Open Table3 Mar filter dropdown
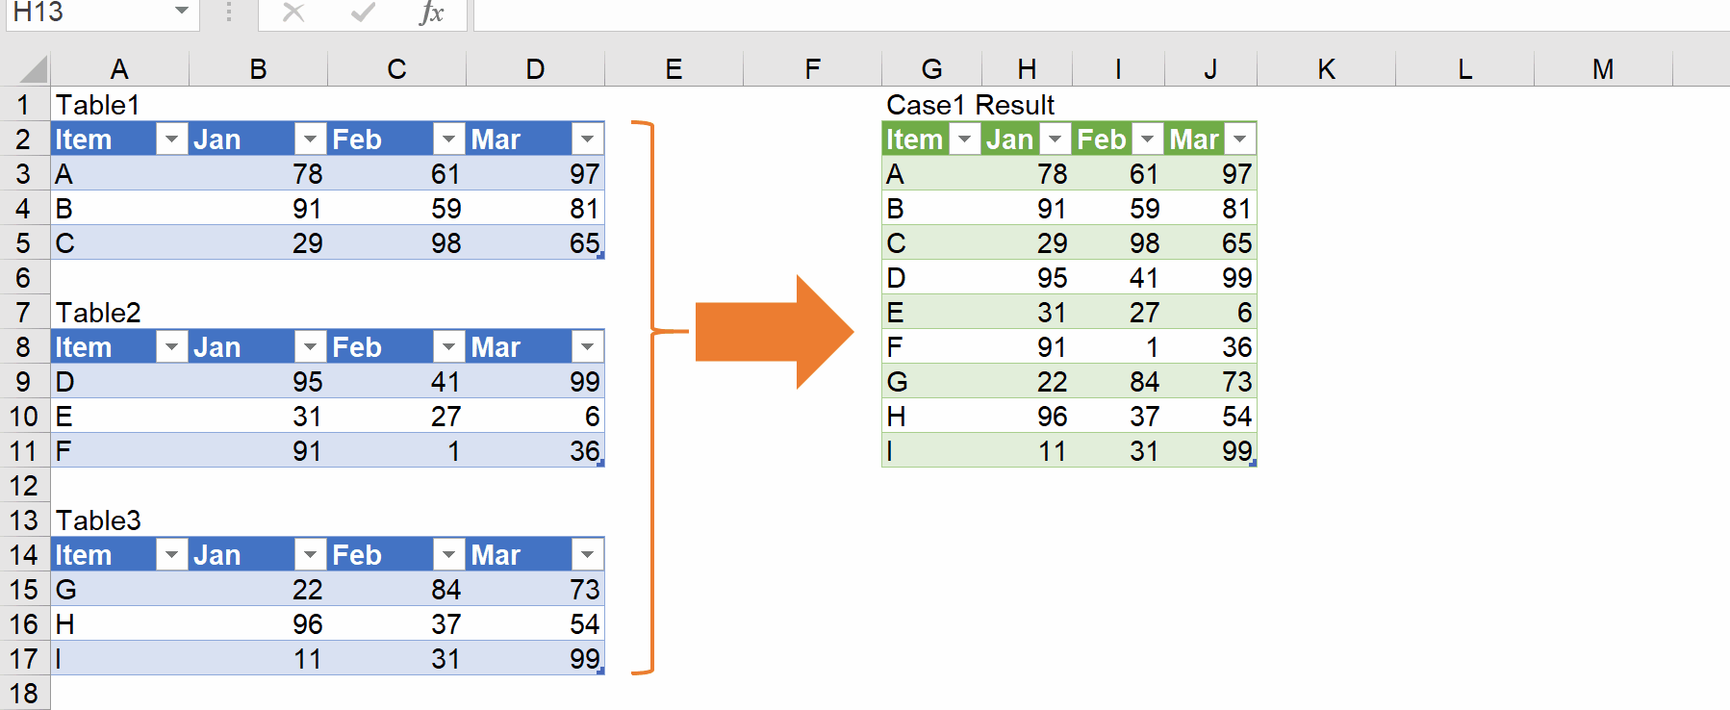Screen dimensions: 1730x710 click(x=587, y=555)
